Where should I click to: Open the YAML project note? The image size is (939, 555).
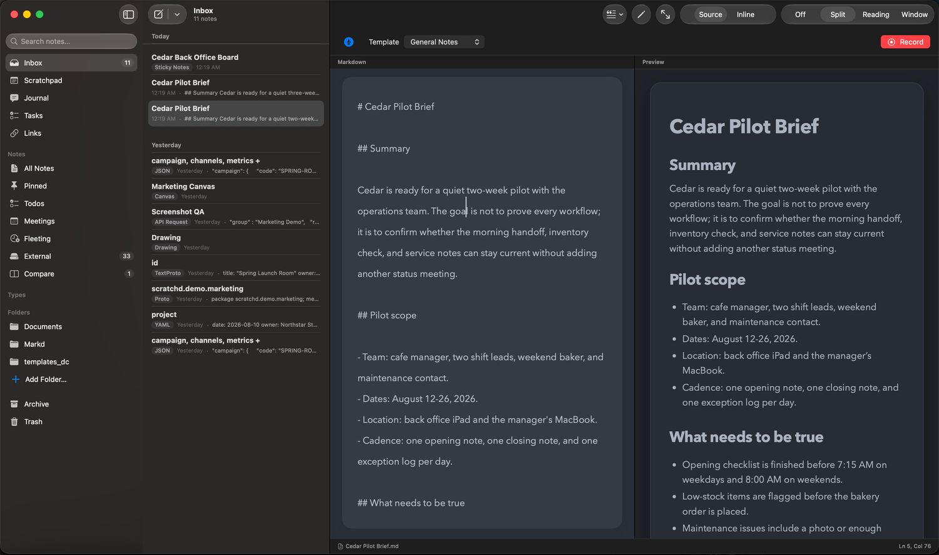pyautogui.click(x=236, y=319)
